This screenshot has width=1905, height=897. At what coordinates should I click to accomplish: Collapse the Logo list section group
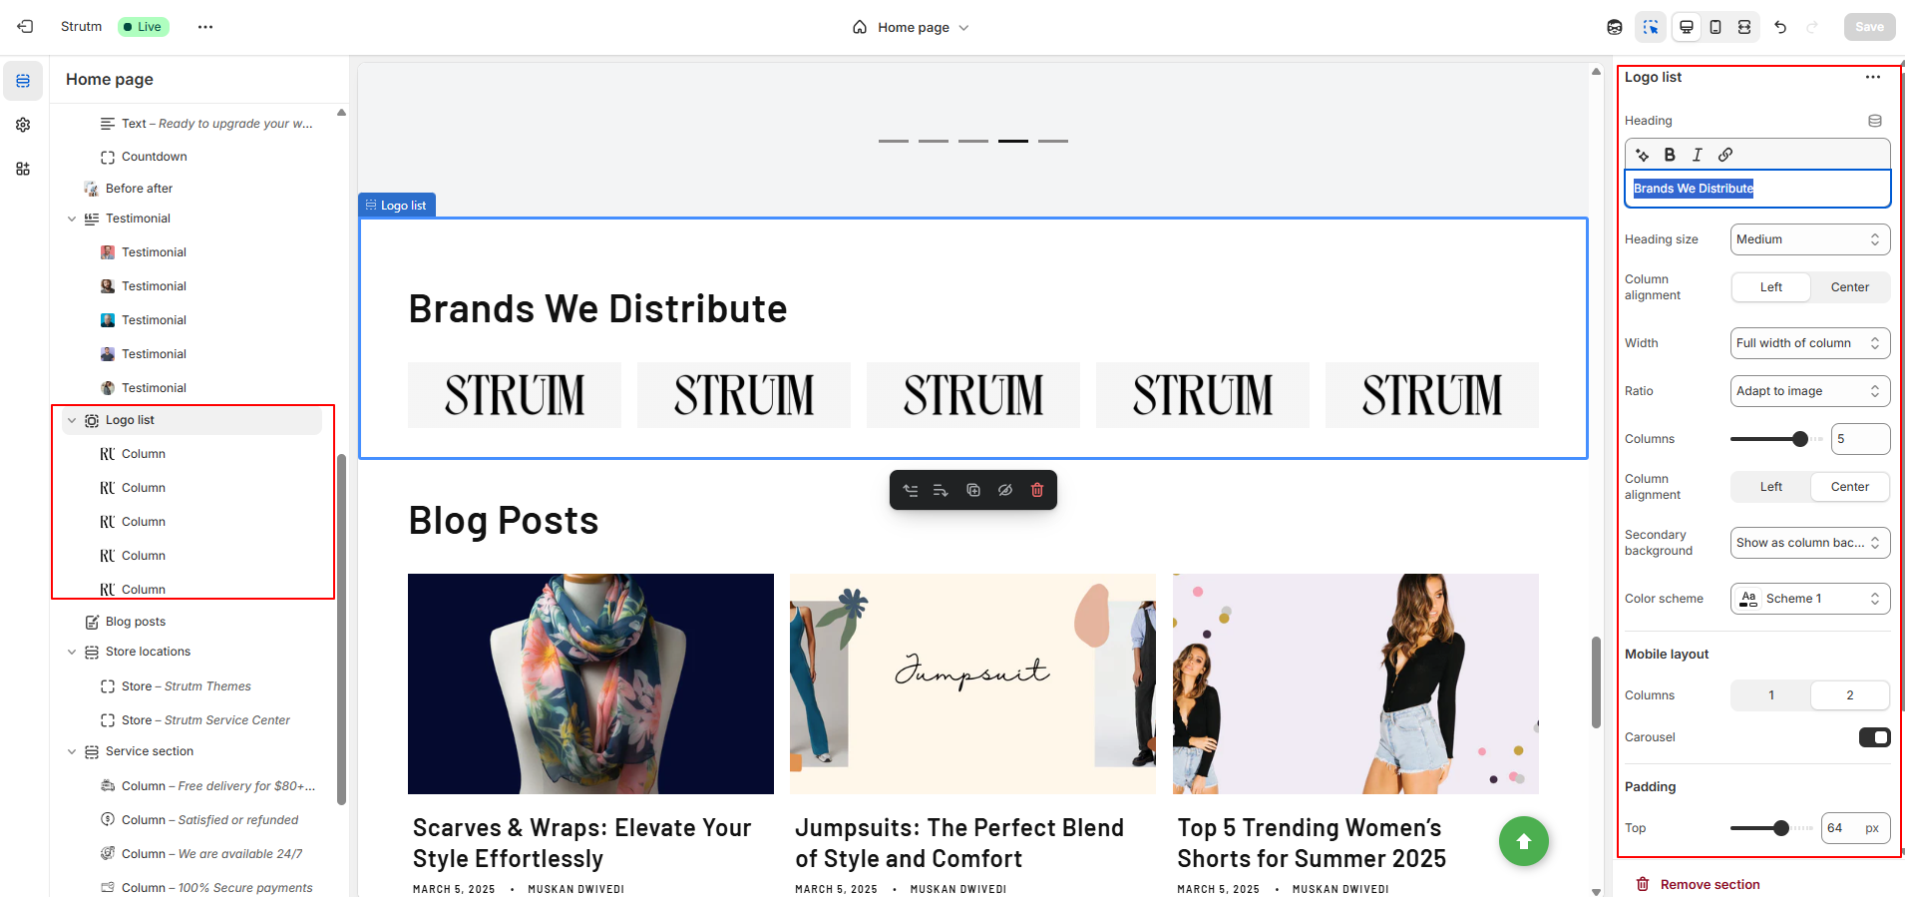(x=72, y=420)
